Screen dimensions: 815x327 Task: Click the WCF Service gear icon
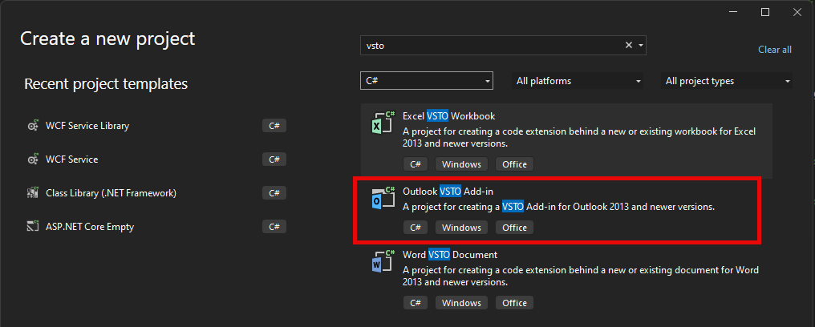[x=33, y=159]
